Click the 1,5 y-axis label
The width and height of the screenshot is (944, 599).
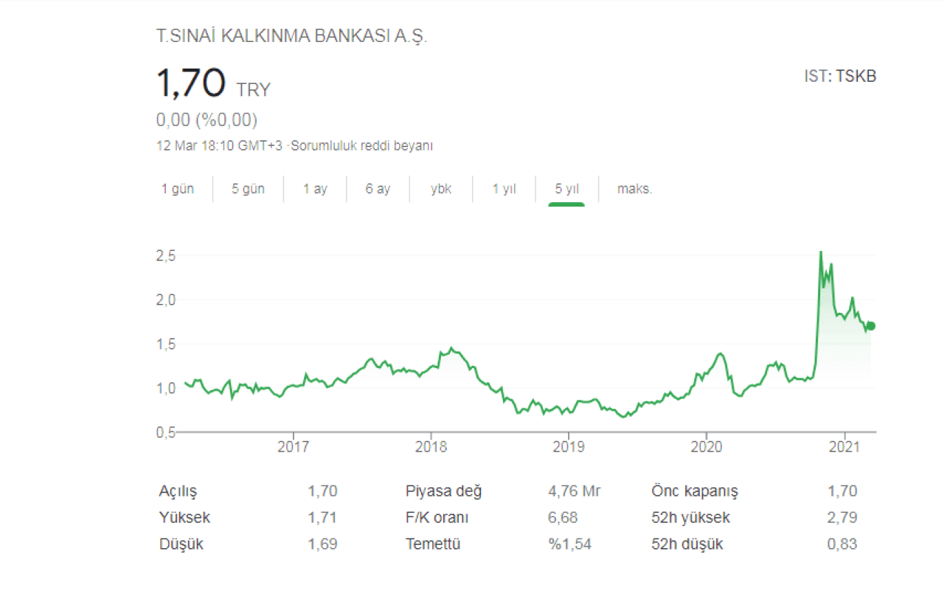tap(164, 344)
